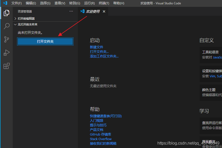Open the 编辑(E) menu

pos(31,3)
